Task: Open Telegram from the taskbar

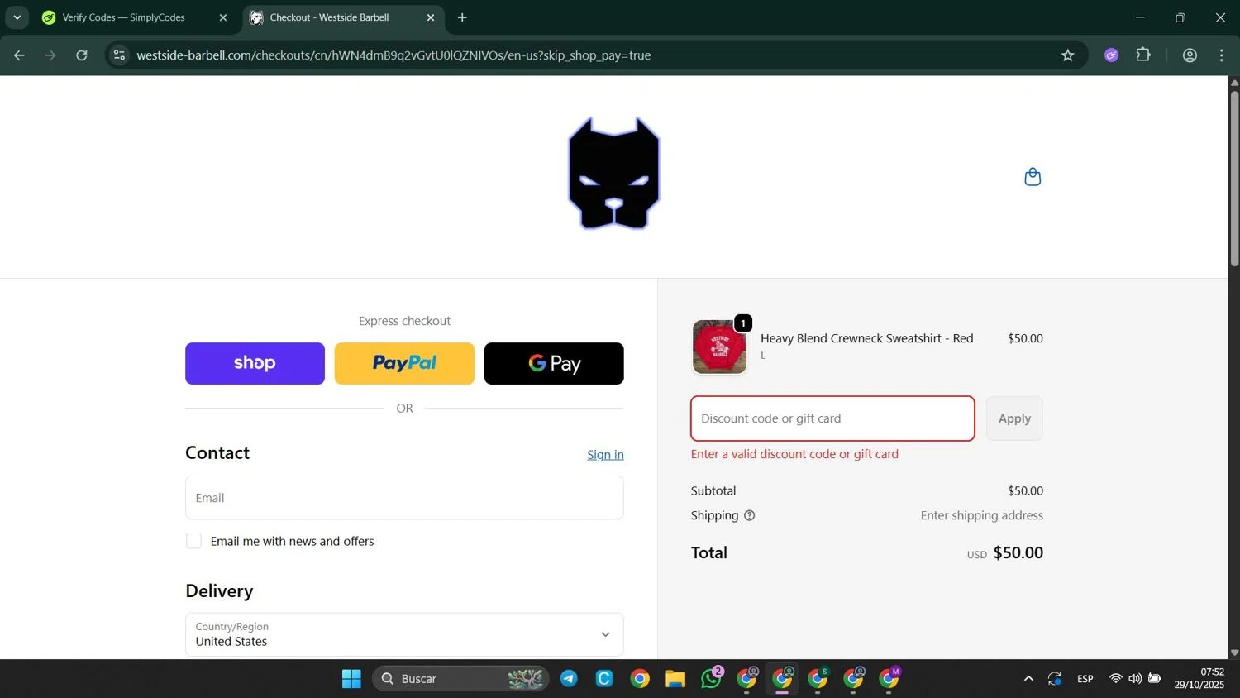Action: [x=569, y=679]
